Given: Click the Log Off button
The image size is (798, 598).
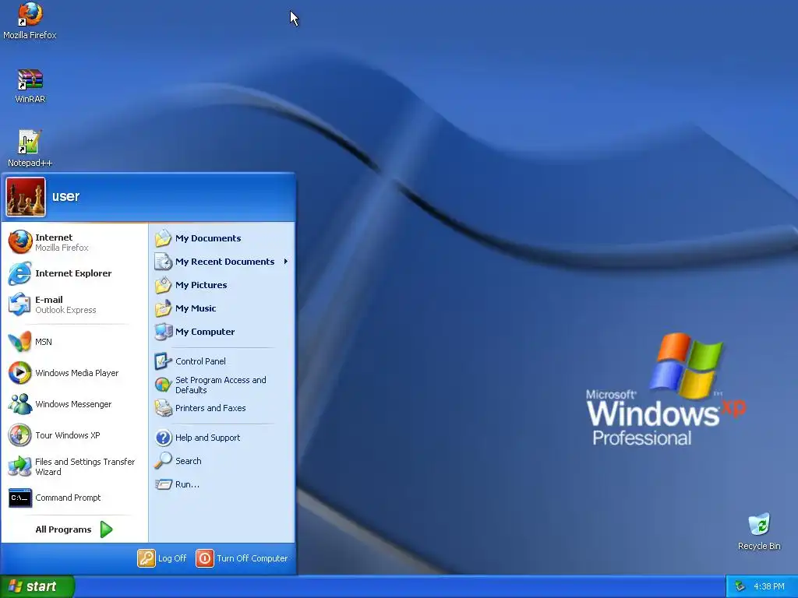Looking at the screenshot, I should 162,558.
